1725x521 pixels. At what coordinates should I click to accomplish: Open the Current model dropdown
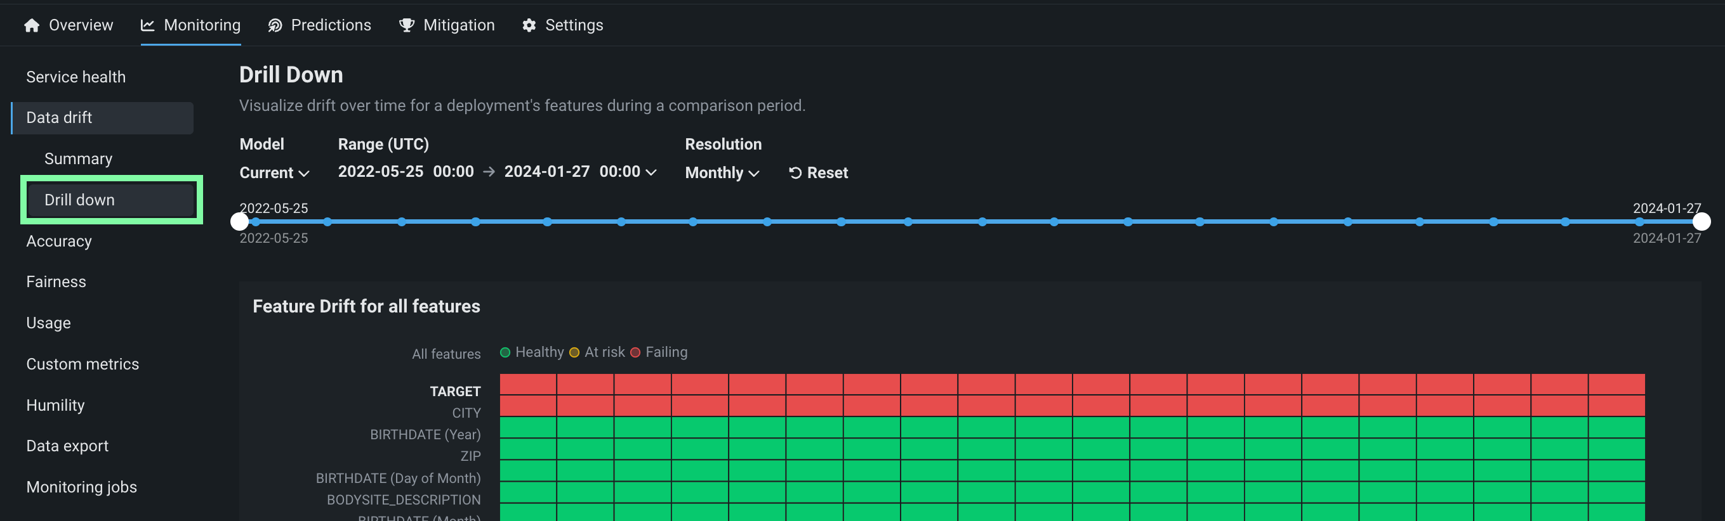274,173
